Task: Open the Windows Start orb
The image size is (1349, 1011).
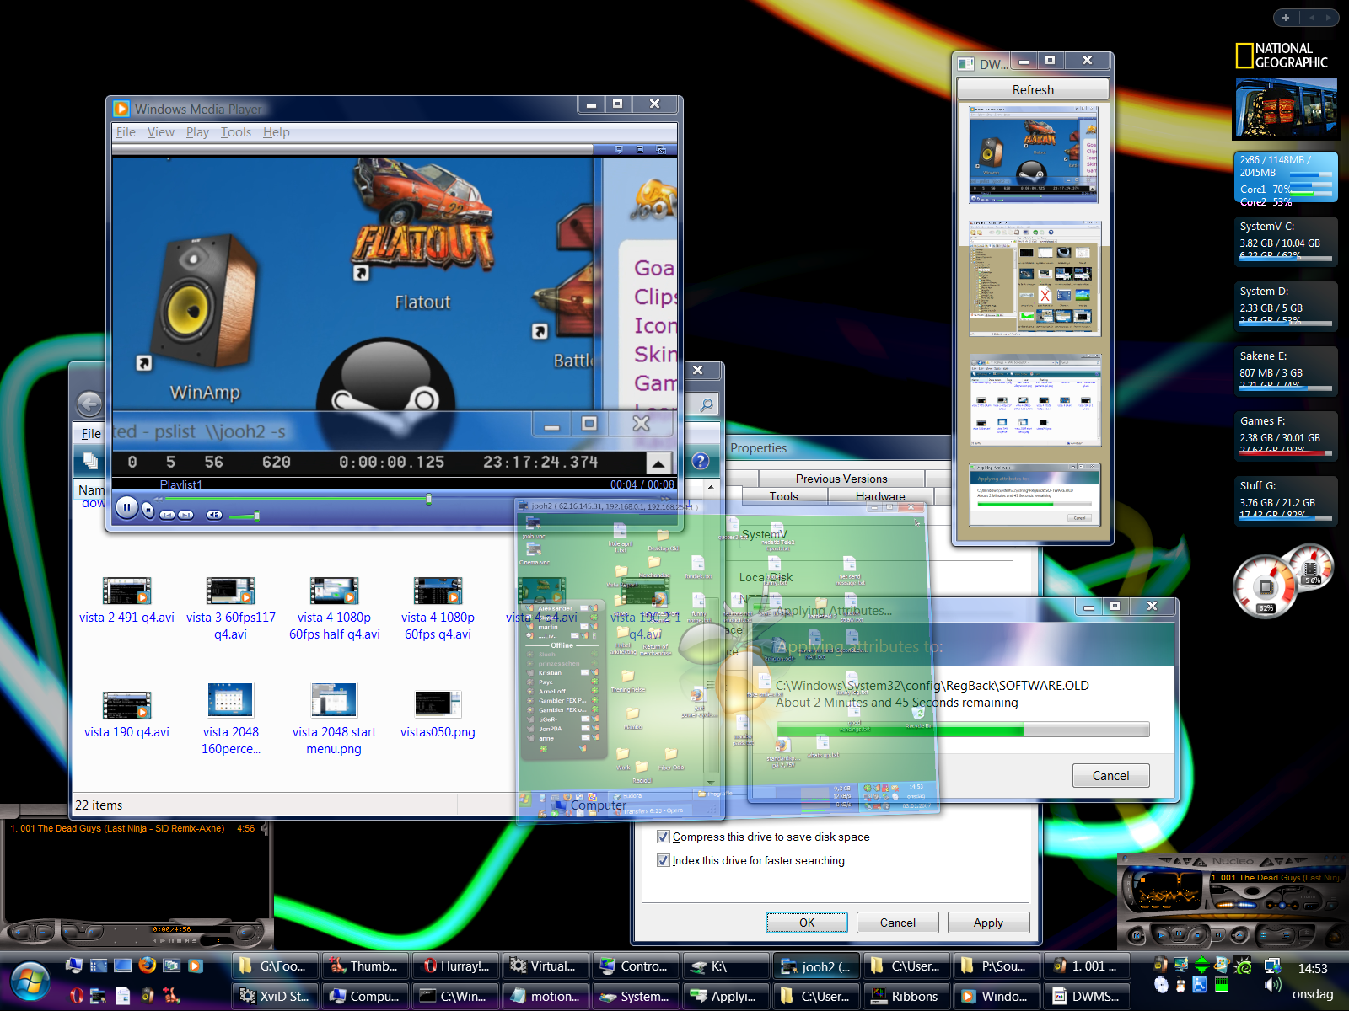Action: click(x=30, y=982)
